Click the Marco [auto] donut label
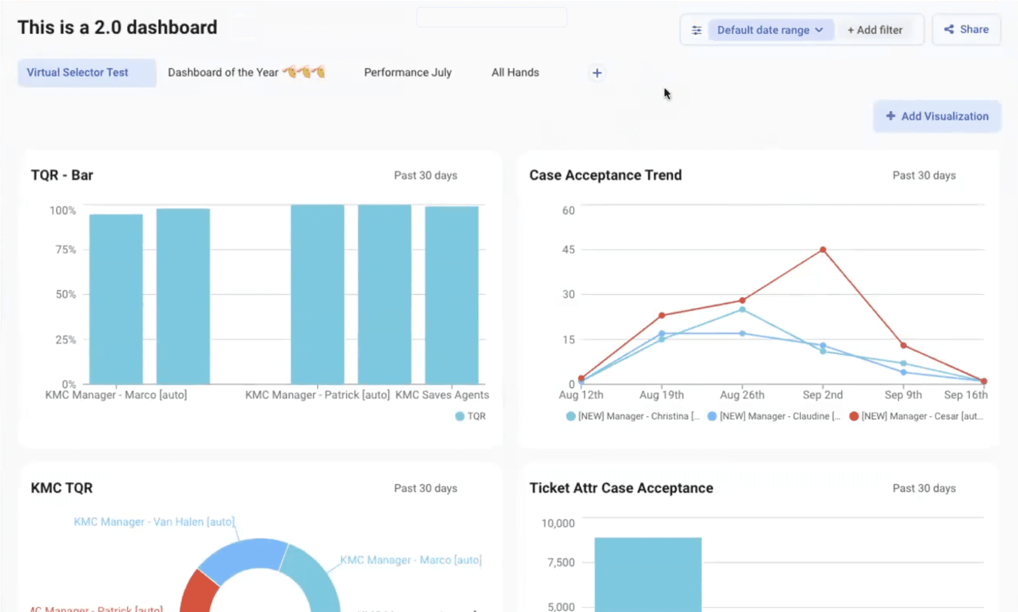 pyautogui.click(x=411, y=560)
